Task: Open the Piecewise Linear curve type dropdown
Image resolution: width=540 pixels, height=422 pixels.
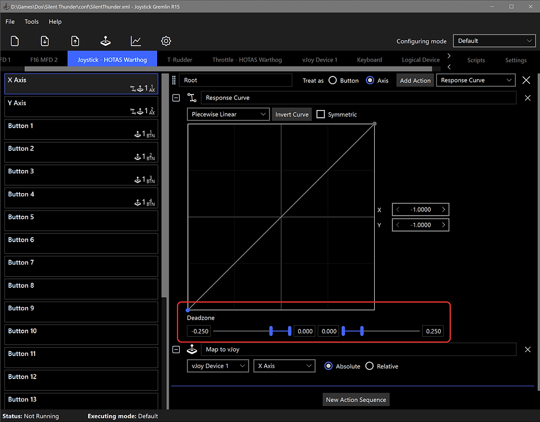Action: pyautogui.click(x=228, y=114)
